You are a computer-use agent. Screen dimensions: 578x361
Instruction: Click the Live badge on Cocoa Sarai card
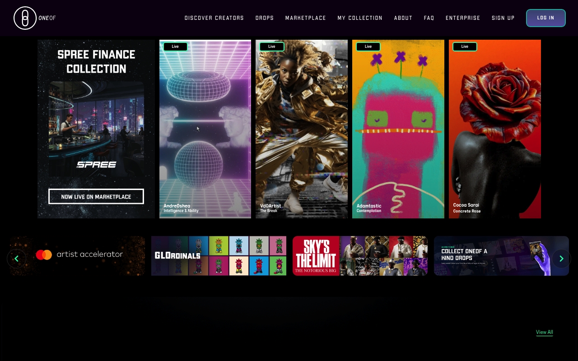click(465, 46)
